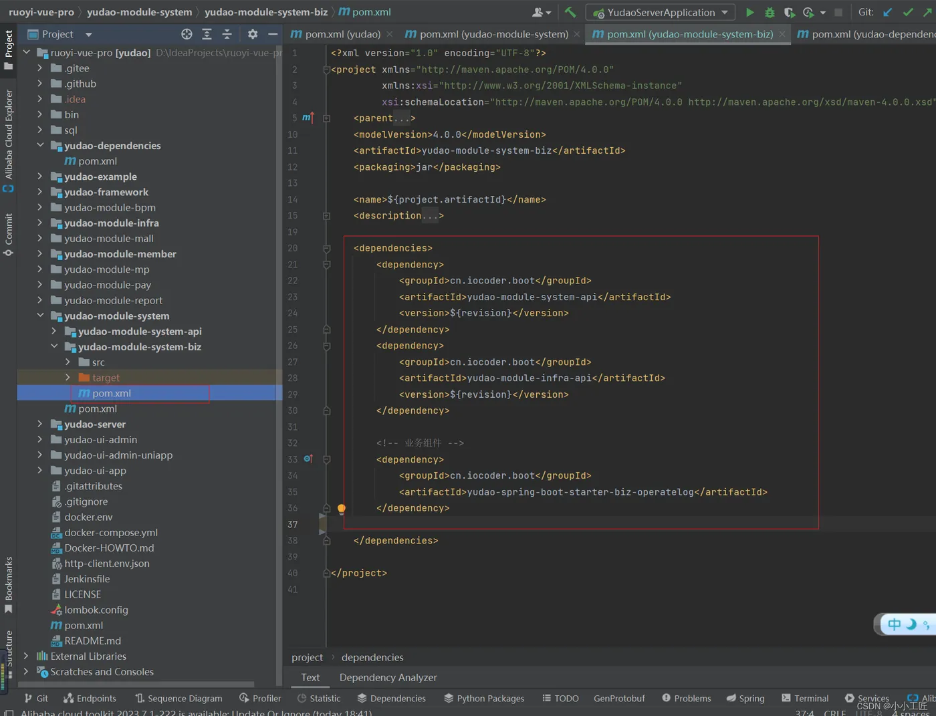The width and height of the screenshot is (936, 716).
Task: Collapse the yudao-module-system folder
Action: [x=40, y=316]
